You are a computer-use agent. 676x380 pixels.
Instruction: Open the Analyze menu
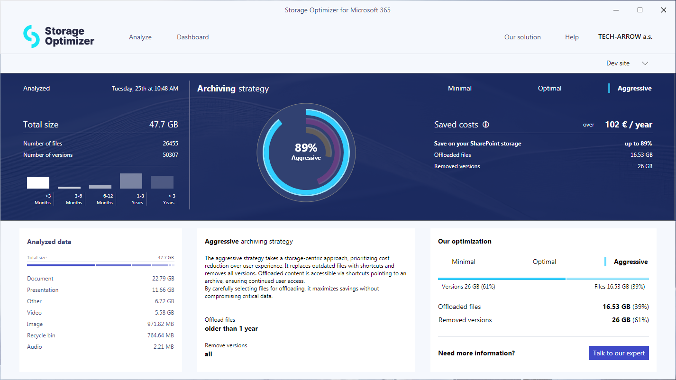[x=140, y=37]
